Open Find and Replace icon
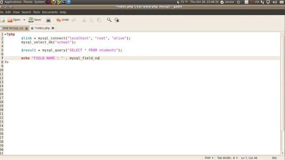This screenshot has width=285, height=160. pyautogui.click(x=117, y=20)
